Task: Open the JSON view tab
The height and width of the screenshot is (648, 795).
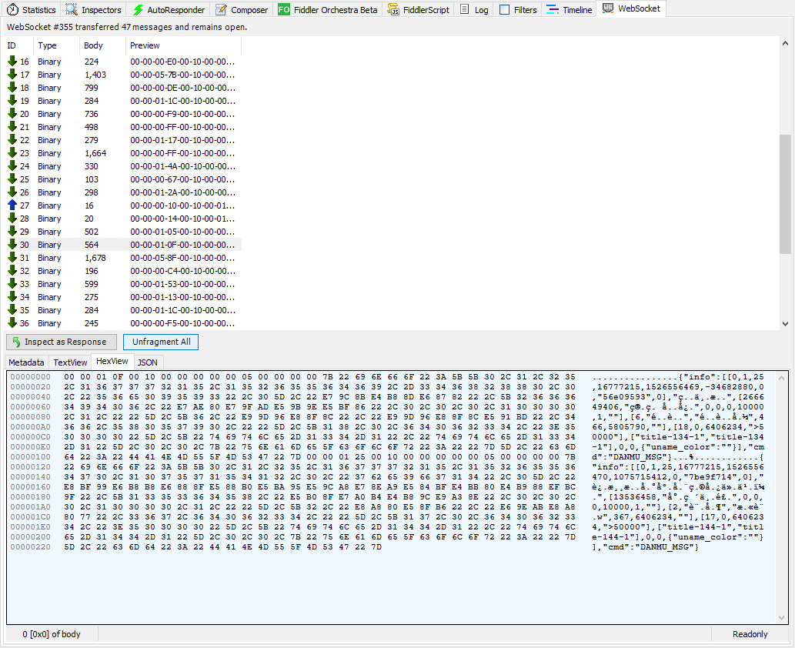Action: pyautogui.click(x=147, y=362)
